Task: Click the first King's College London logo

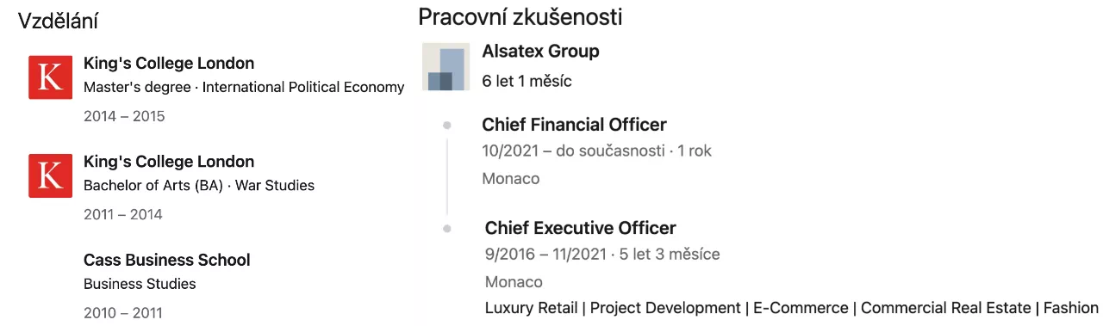Action: click(50, 77)
